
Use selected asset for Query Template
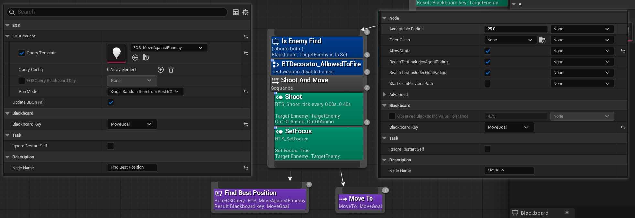[135, 57]
